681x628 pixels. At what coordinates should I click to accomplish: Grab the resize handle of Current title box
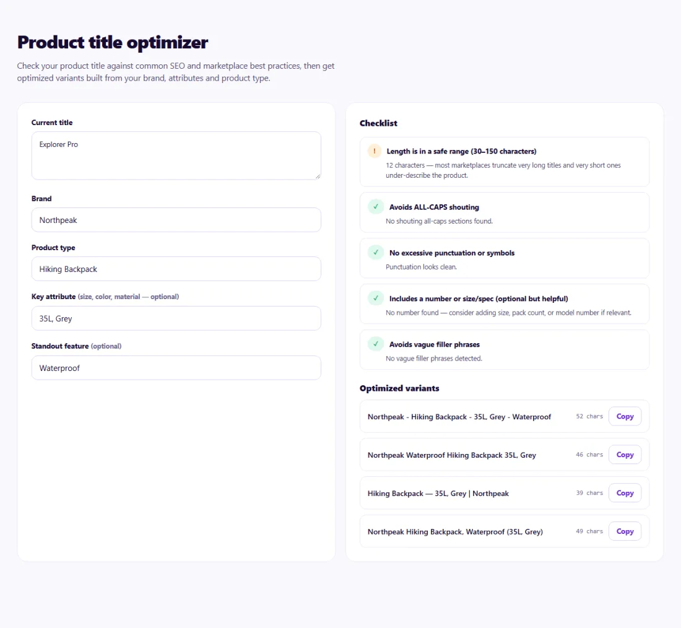(318, 176)
